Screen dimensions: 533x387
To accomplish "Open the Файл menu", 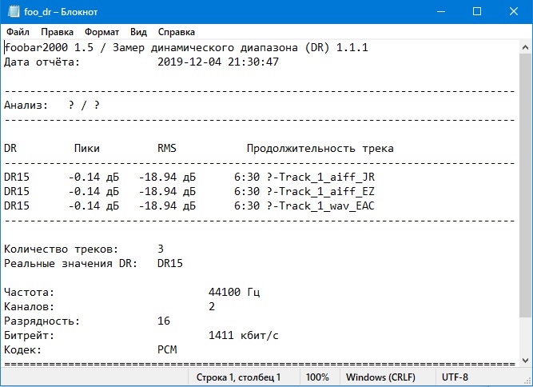I will click(x=18, y=32).
